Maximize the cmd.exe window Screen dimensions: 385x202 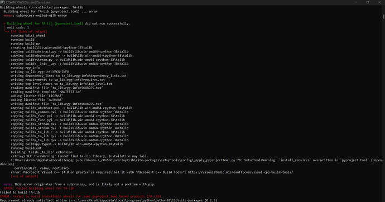tap(368, 2)
